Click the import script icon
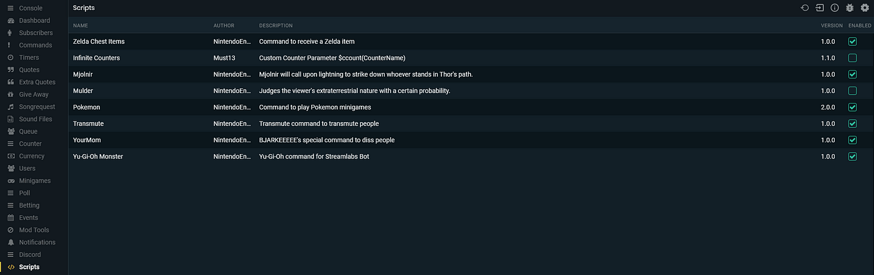Screen dimensions: 874x275 coord(820,7)
